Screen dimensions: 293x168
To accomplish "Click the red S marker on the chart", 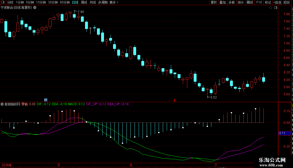I will pyautogui.click(x=174, y=100).
